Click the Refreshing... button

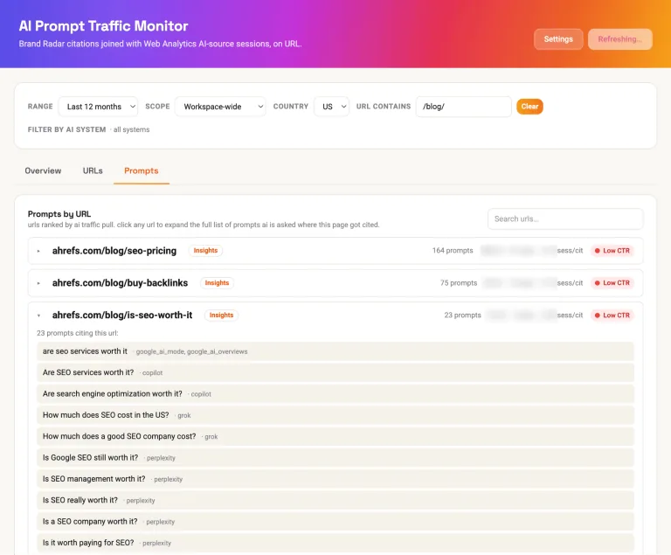[620, 39]
